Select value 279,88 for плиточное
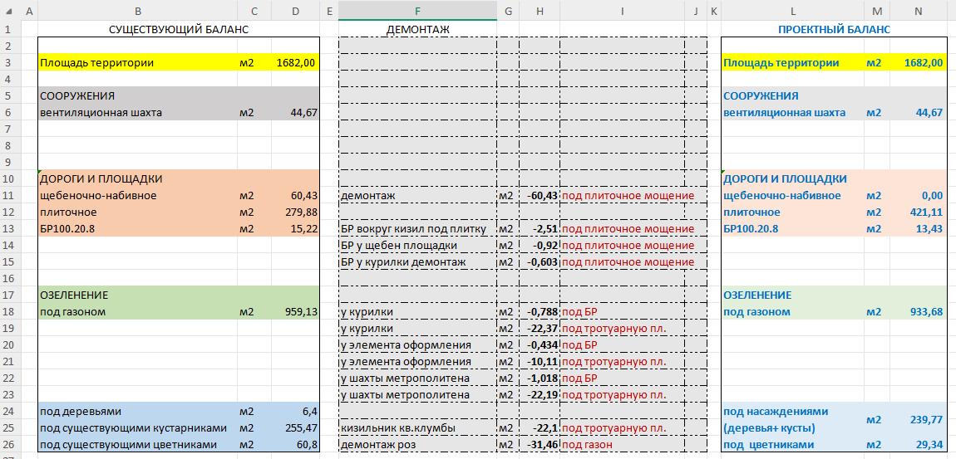This screenshot has width=956, height=459. [x=295, y=212]
